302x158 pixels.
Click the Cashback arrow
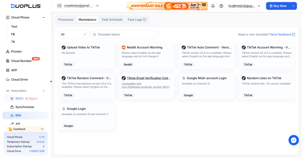pos(42,129)
